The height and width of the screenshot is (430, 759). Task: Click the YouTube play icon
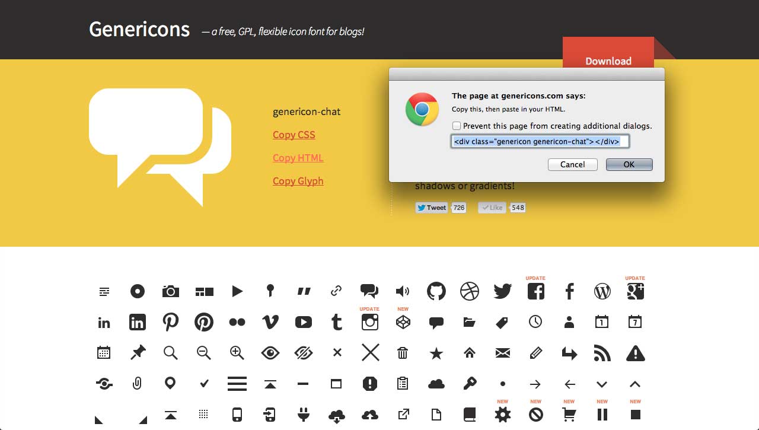click(x=303, y=322)
